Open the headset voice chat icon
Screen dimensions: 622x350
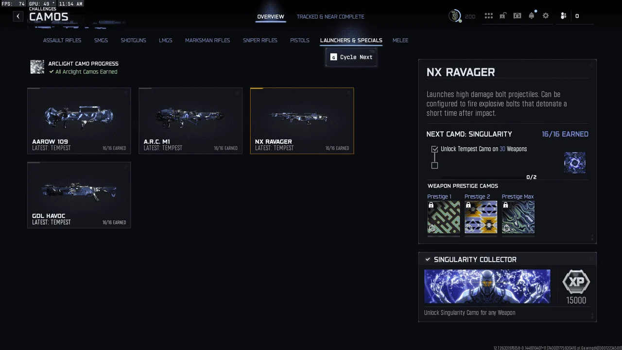pyautogui.click(x=518, y=16)
